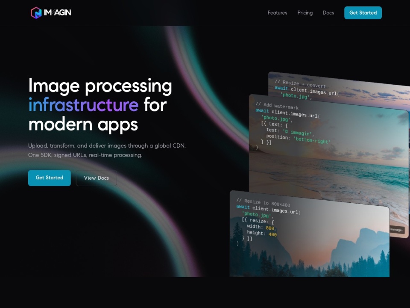The image size is (410, 308).
Task: Click the '// Add watermark' comment
Action: coord(277,106)
